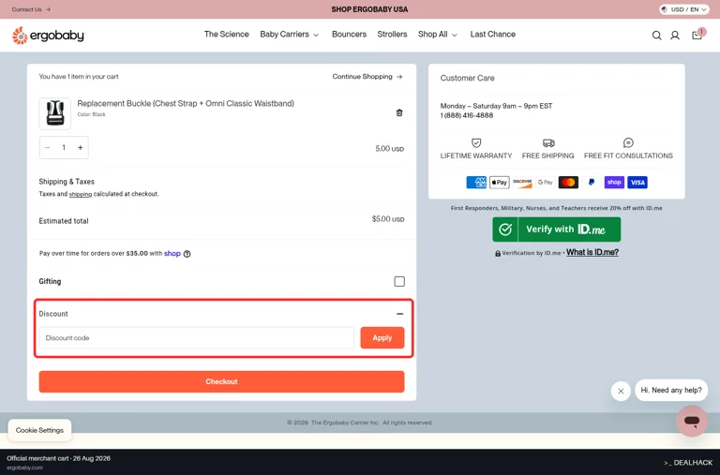Open the chat widget button
Screen dimensions: 720x475
(x=692, y=421)
